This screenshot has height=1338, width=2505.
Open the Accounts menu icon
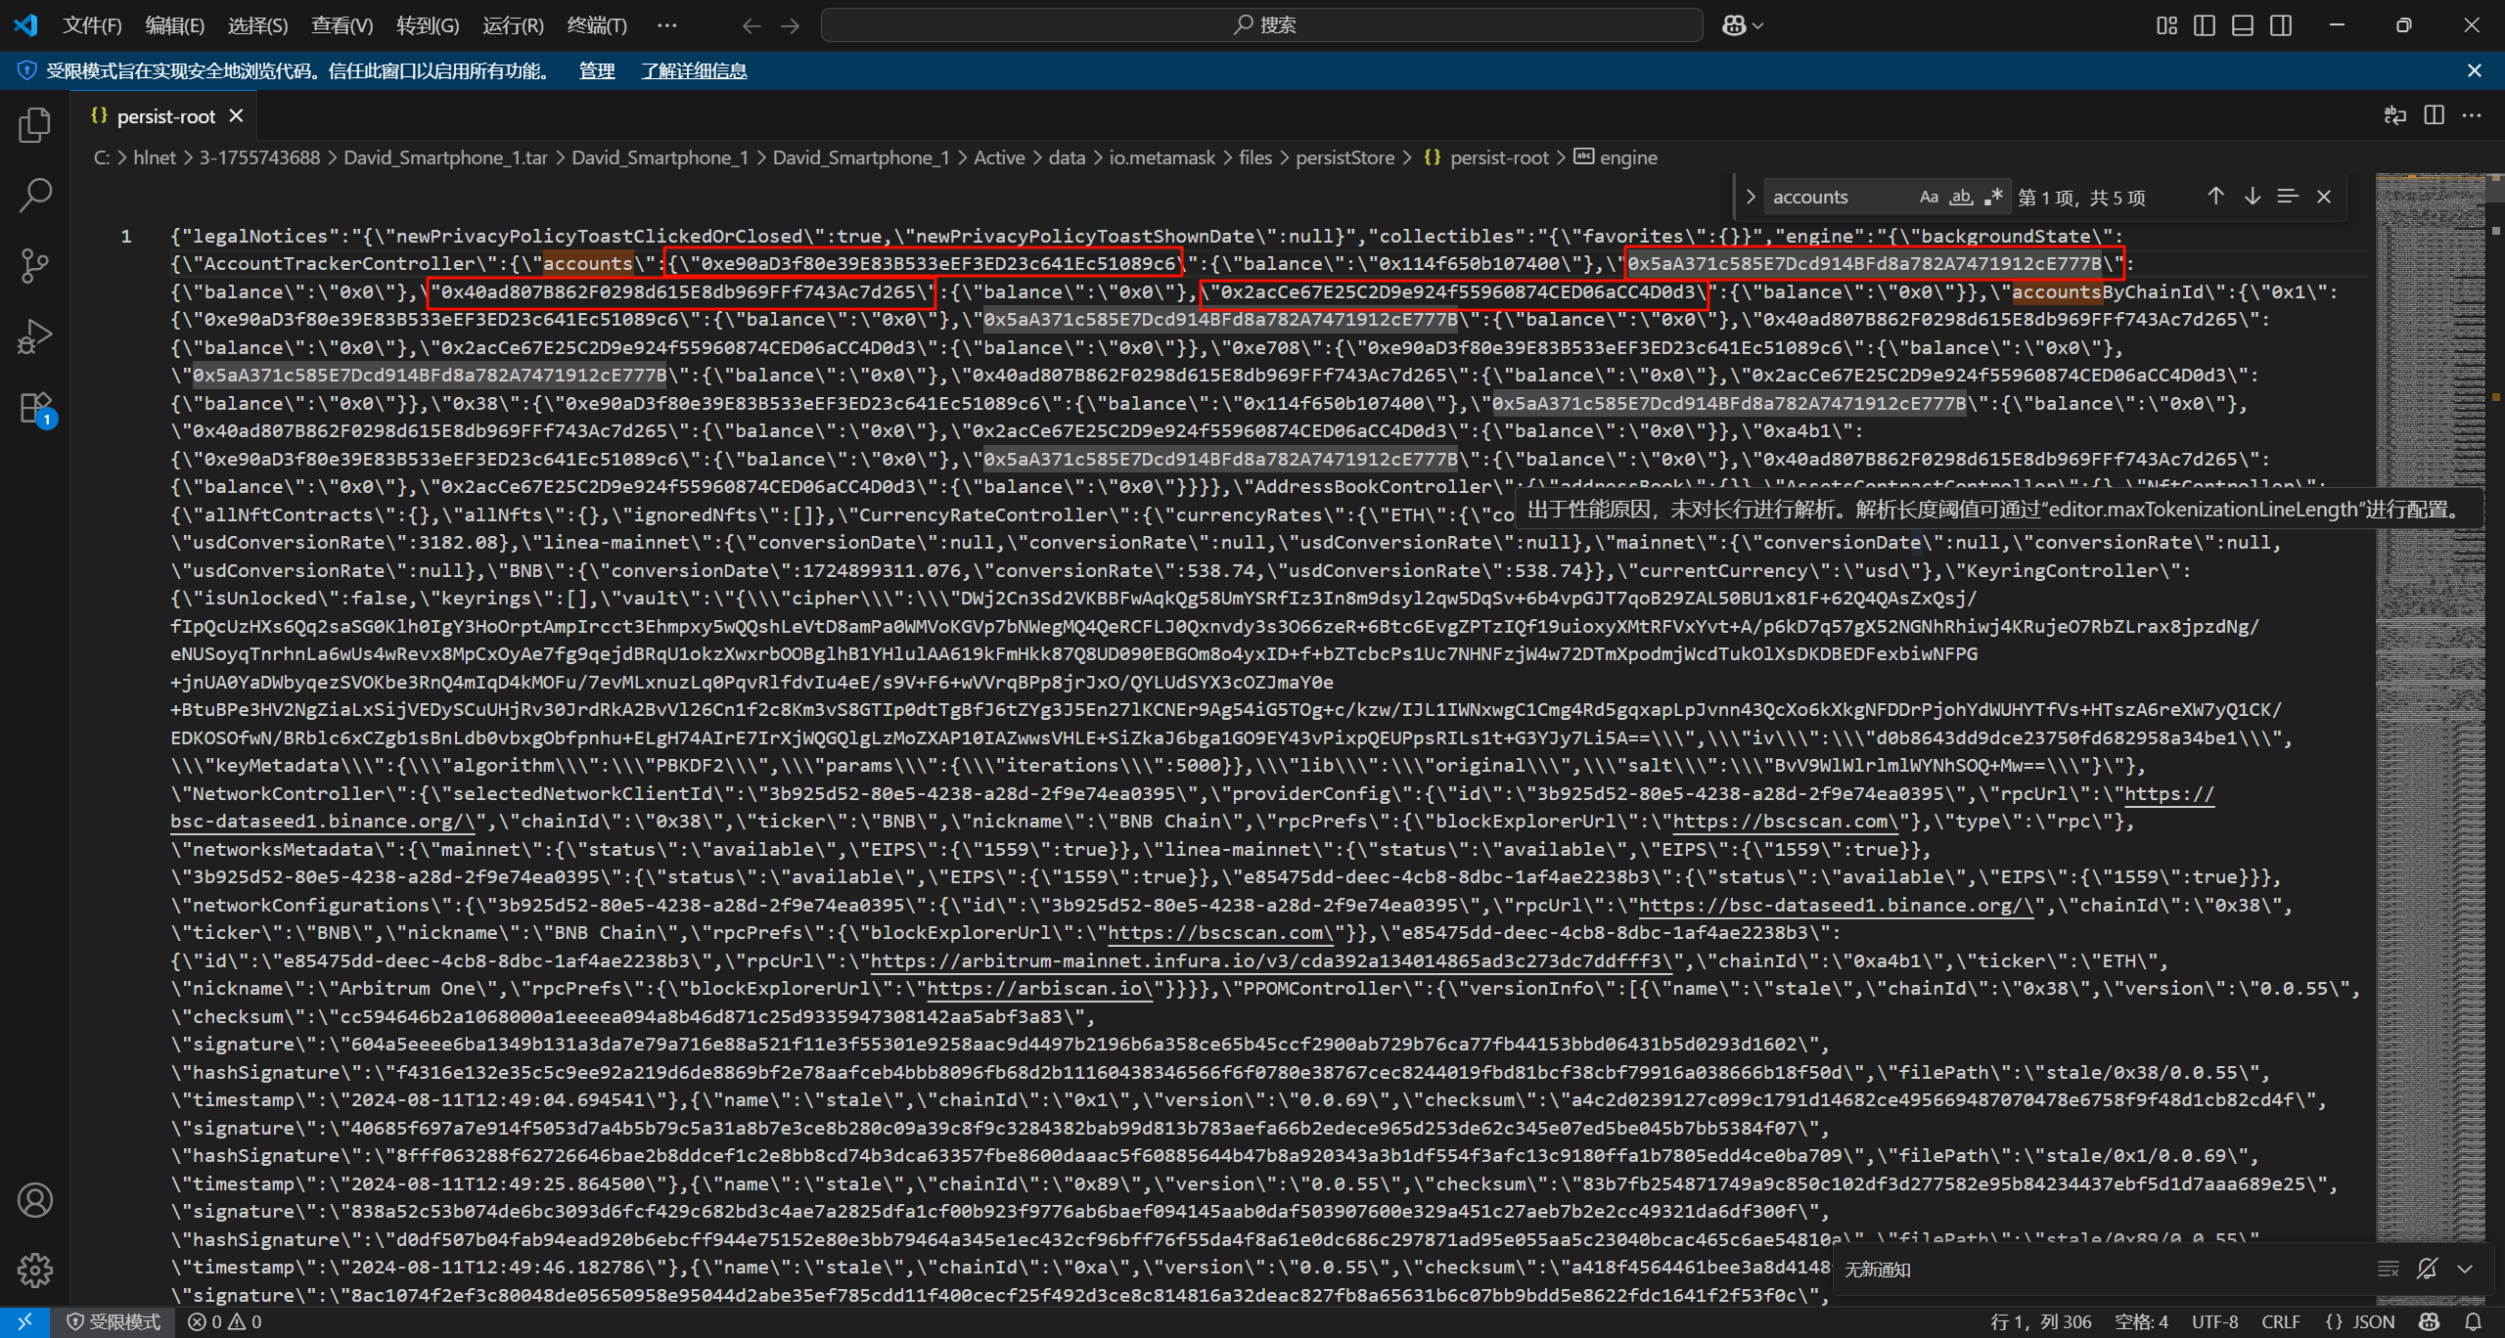click(x=35, y=1200)
